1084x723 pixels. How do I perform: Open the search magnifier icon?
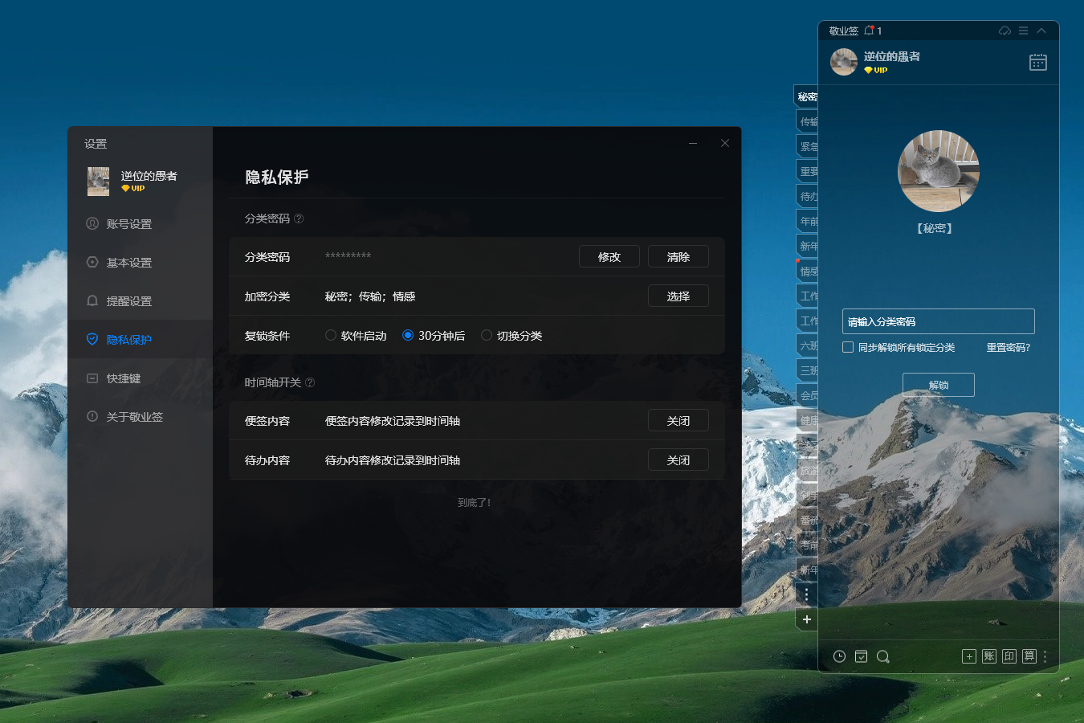[x=883, y=656]
